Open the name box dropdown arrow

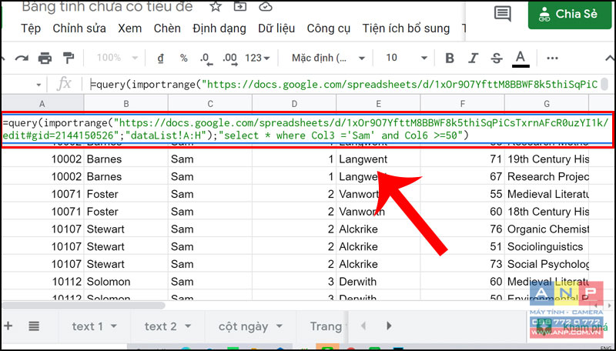point(38,85)
